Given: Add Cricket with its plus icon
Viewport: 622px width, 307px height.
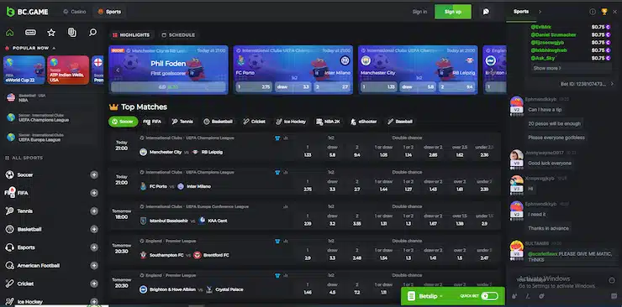Looking at the screenshot, I should [94, 284].
